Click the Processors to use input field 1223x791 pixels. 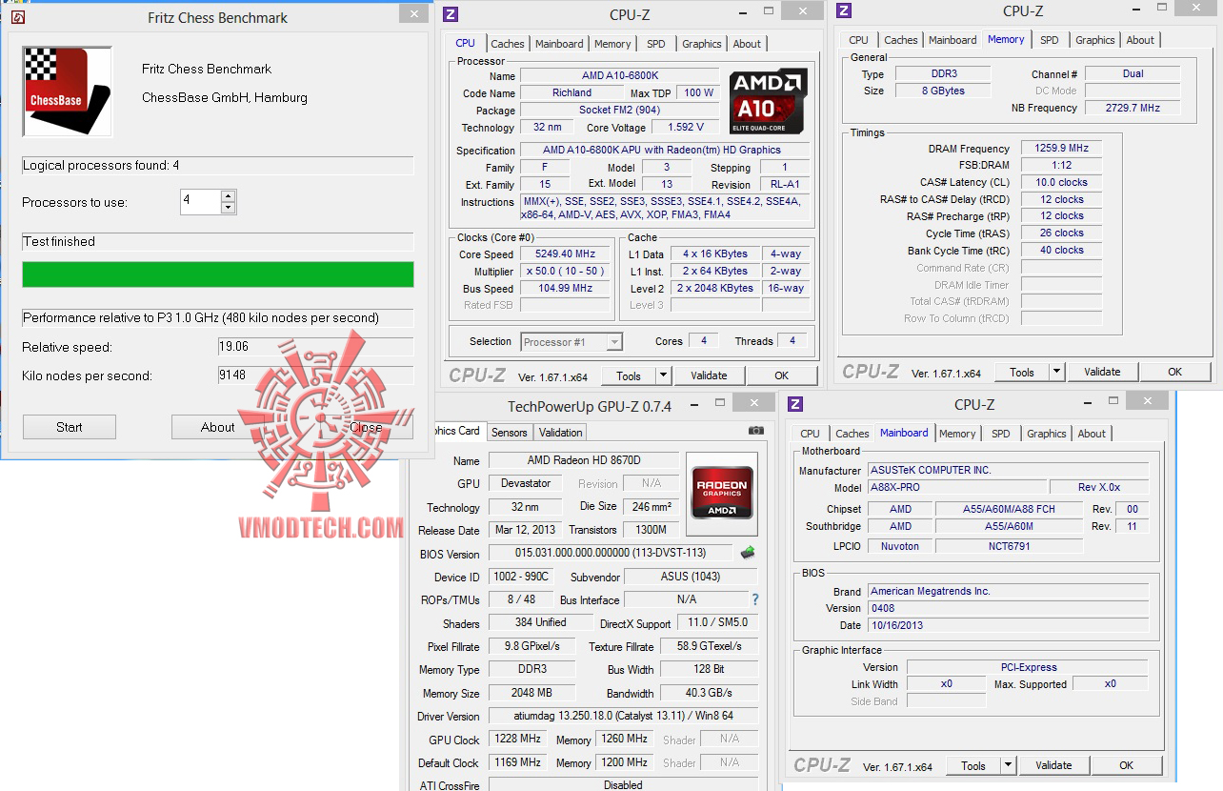pos(200,201)
